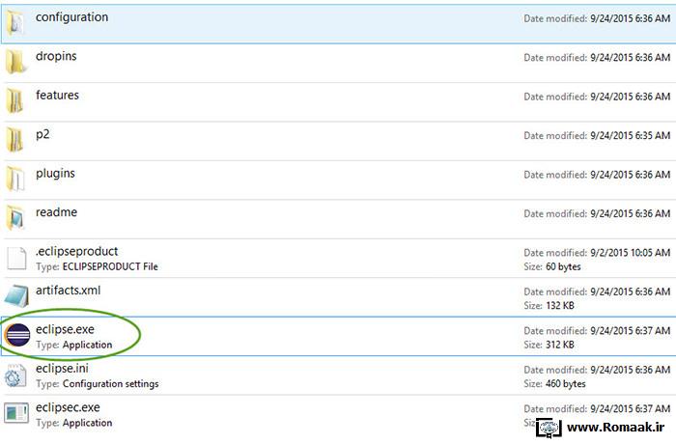Click the eclipse.ini gear settings icon
676x444 pixels.
click(15, 375)
